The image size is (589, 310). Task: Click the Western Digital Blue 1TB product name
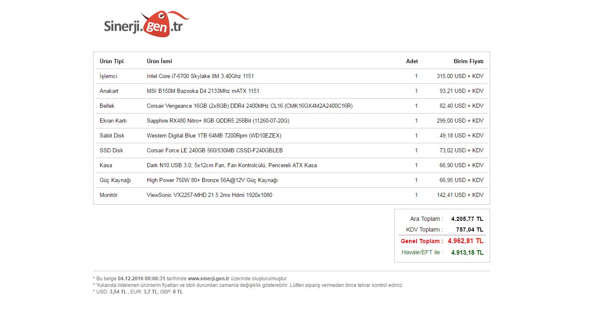tap(214, 136)
